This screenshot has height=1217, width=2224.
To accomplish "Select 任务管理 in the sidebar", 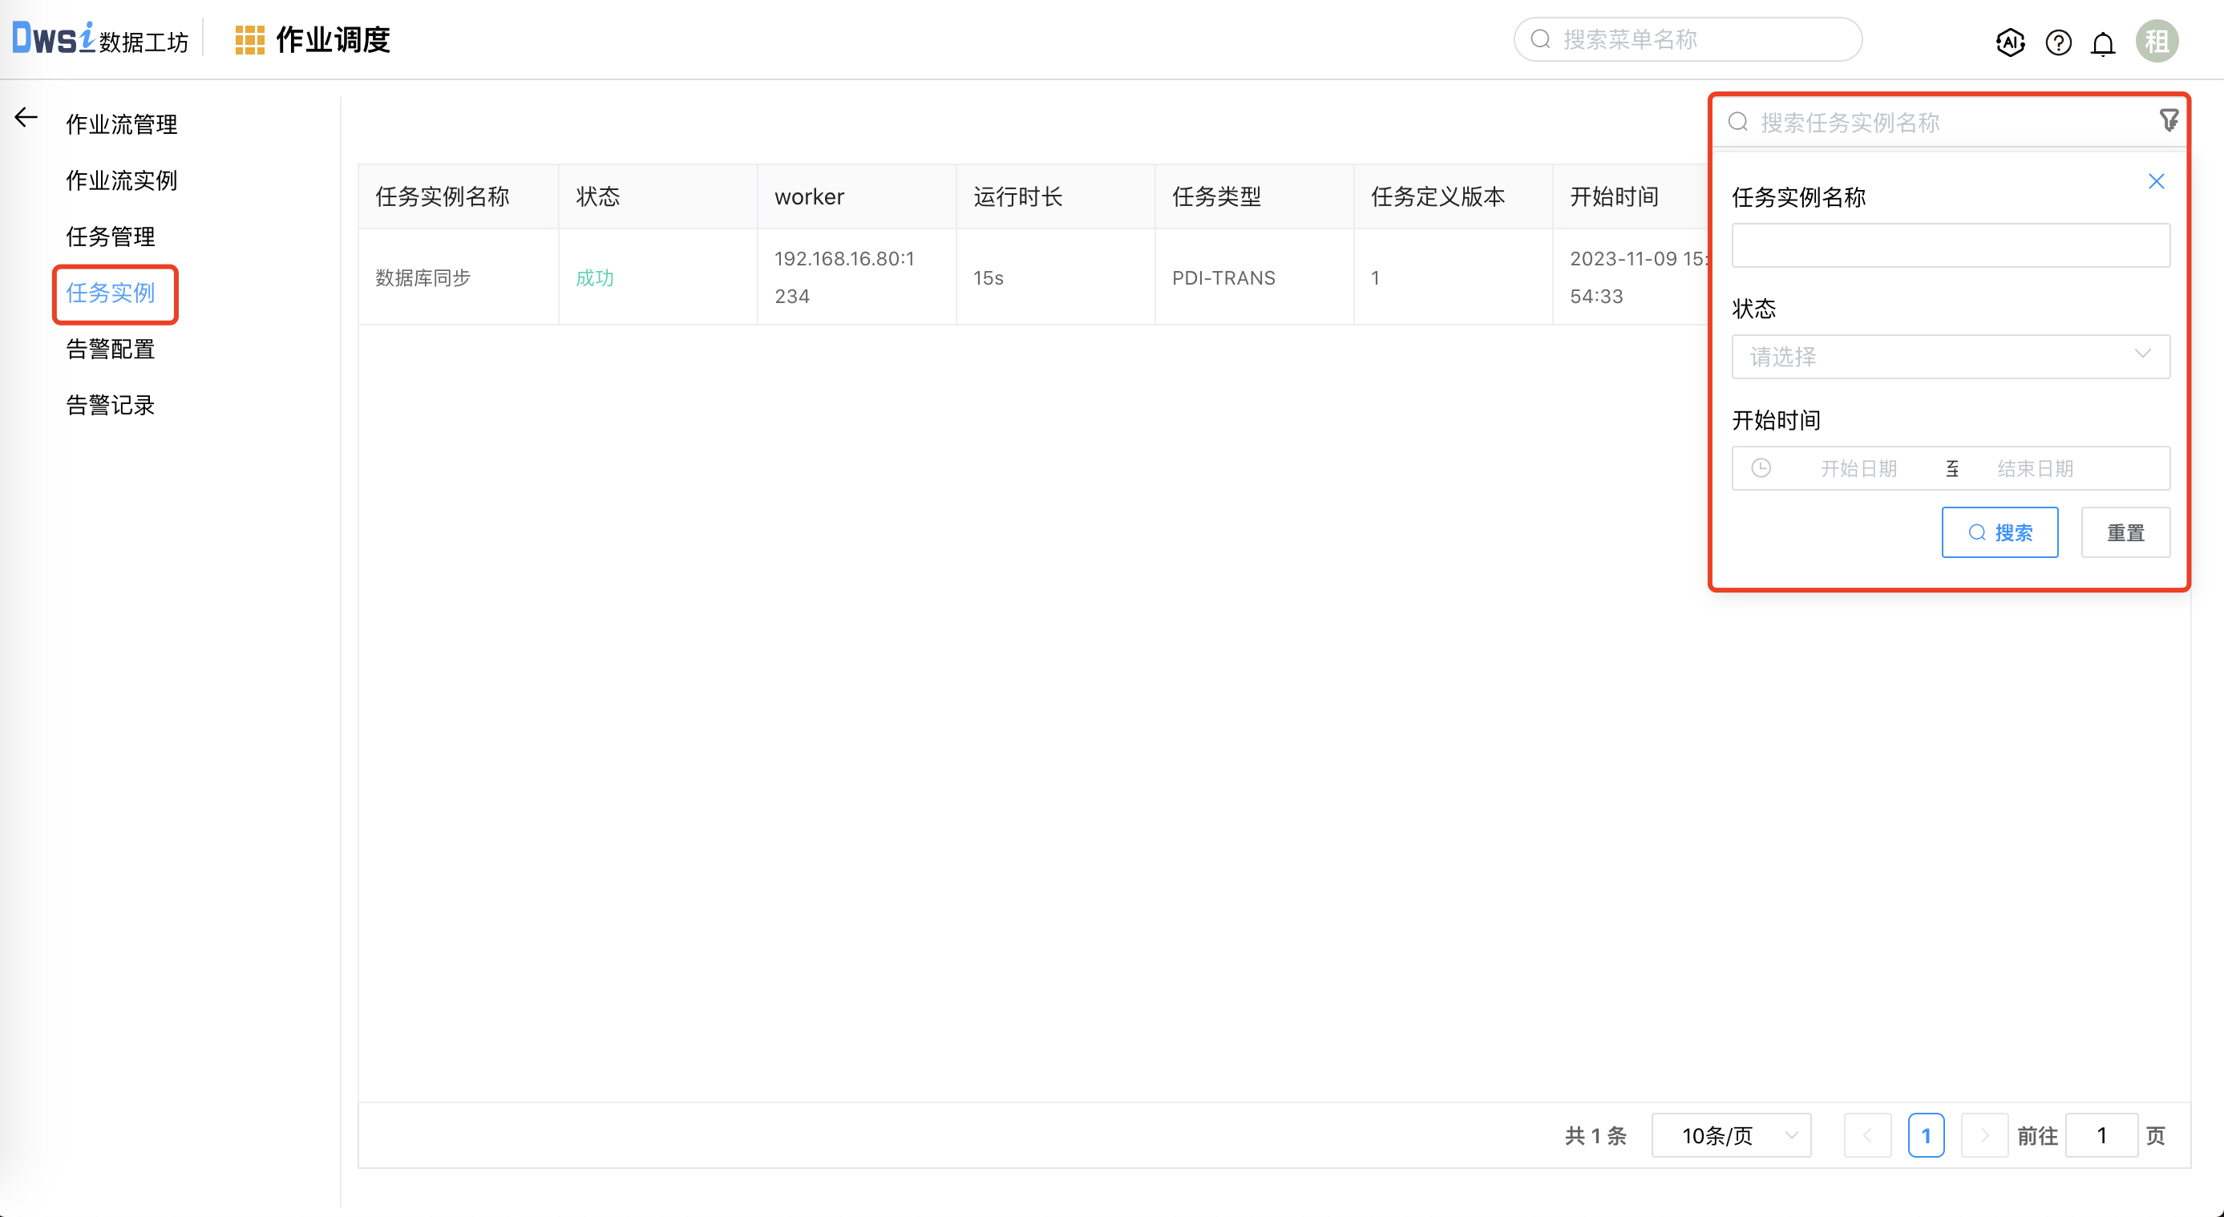I will [x=110, y=236].
